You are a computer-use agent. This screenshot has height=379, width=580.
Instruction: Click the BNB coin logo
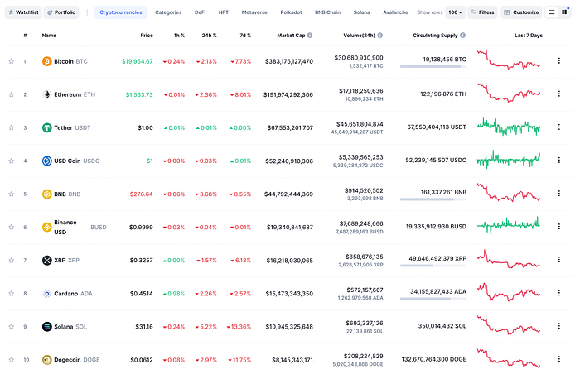[x=46, y=194]
